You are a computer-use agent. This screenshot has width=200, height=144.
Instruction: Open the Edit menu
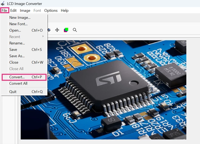(13, 10)
